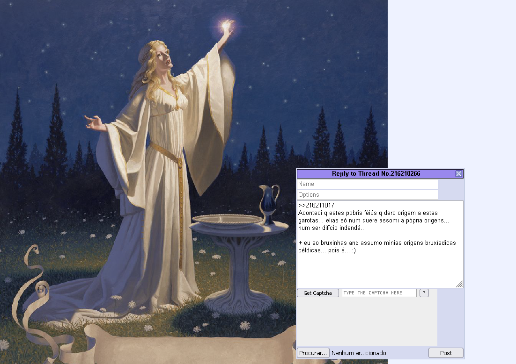Image resolution: width=516 pixels, height=364 pixels.
Task: Focus the TYPE THE CAPTCHA HERE field
Action: (x=379, y=293)
